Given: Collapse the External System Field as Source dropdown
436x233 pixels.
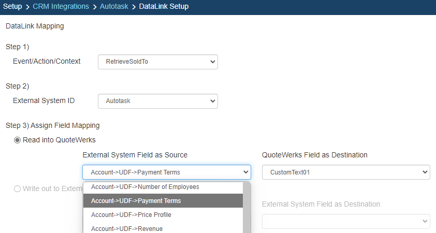Looking at the screenshot, I should 166,172.
